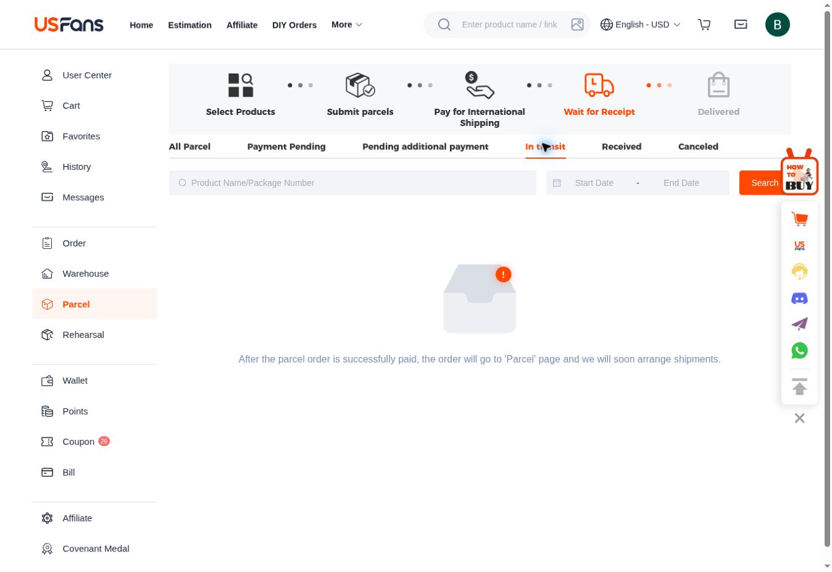Click the page vertical scrollbar
Viewport: 832px width, 572px height.
(827, 278)
